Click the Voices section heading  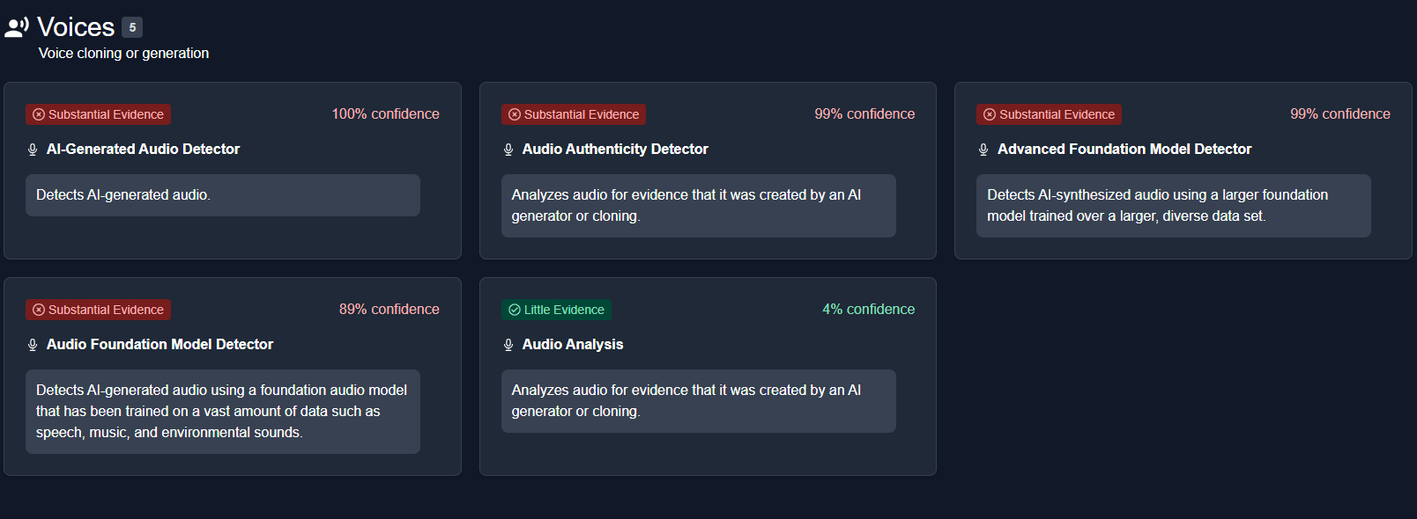pos(76,27)
